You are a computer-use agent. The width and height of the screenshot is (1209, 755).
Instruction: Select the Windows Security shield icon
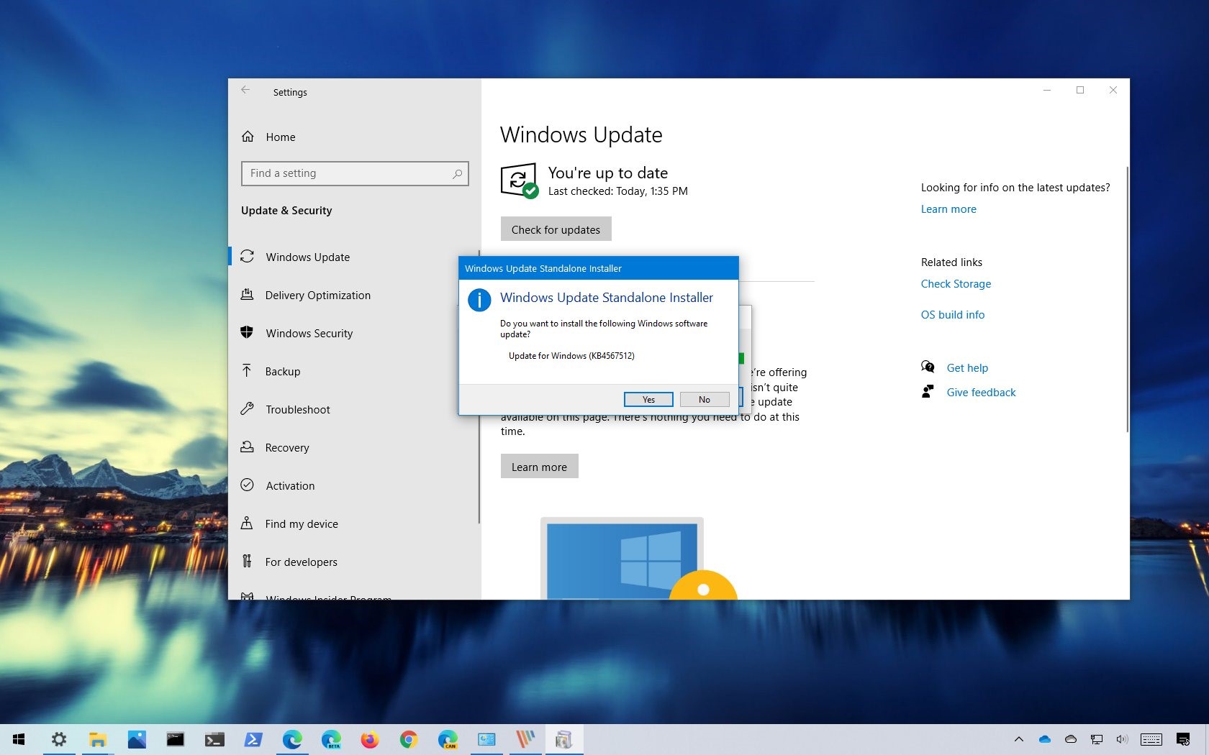pyautogui.click(x=247, y=333)
